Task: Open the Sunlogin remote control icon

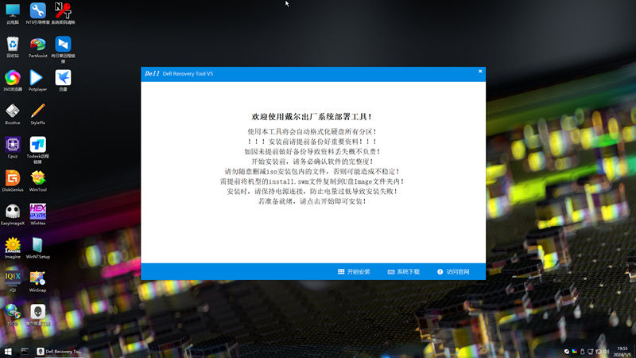Action: point(63,49)
